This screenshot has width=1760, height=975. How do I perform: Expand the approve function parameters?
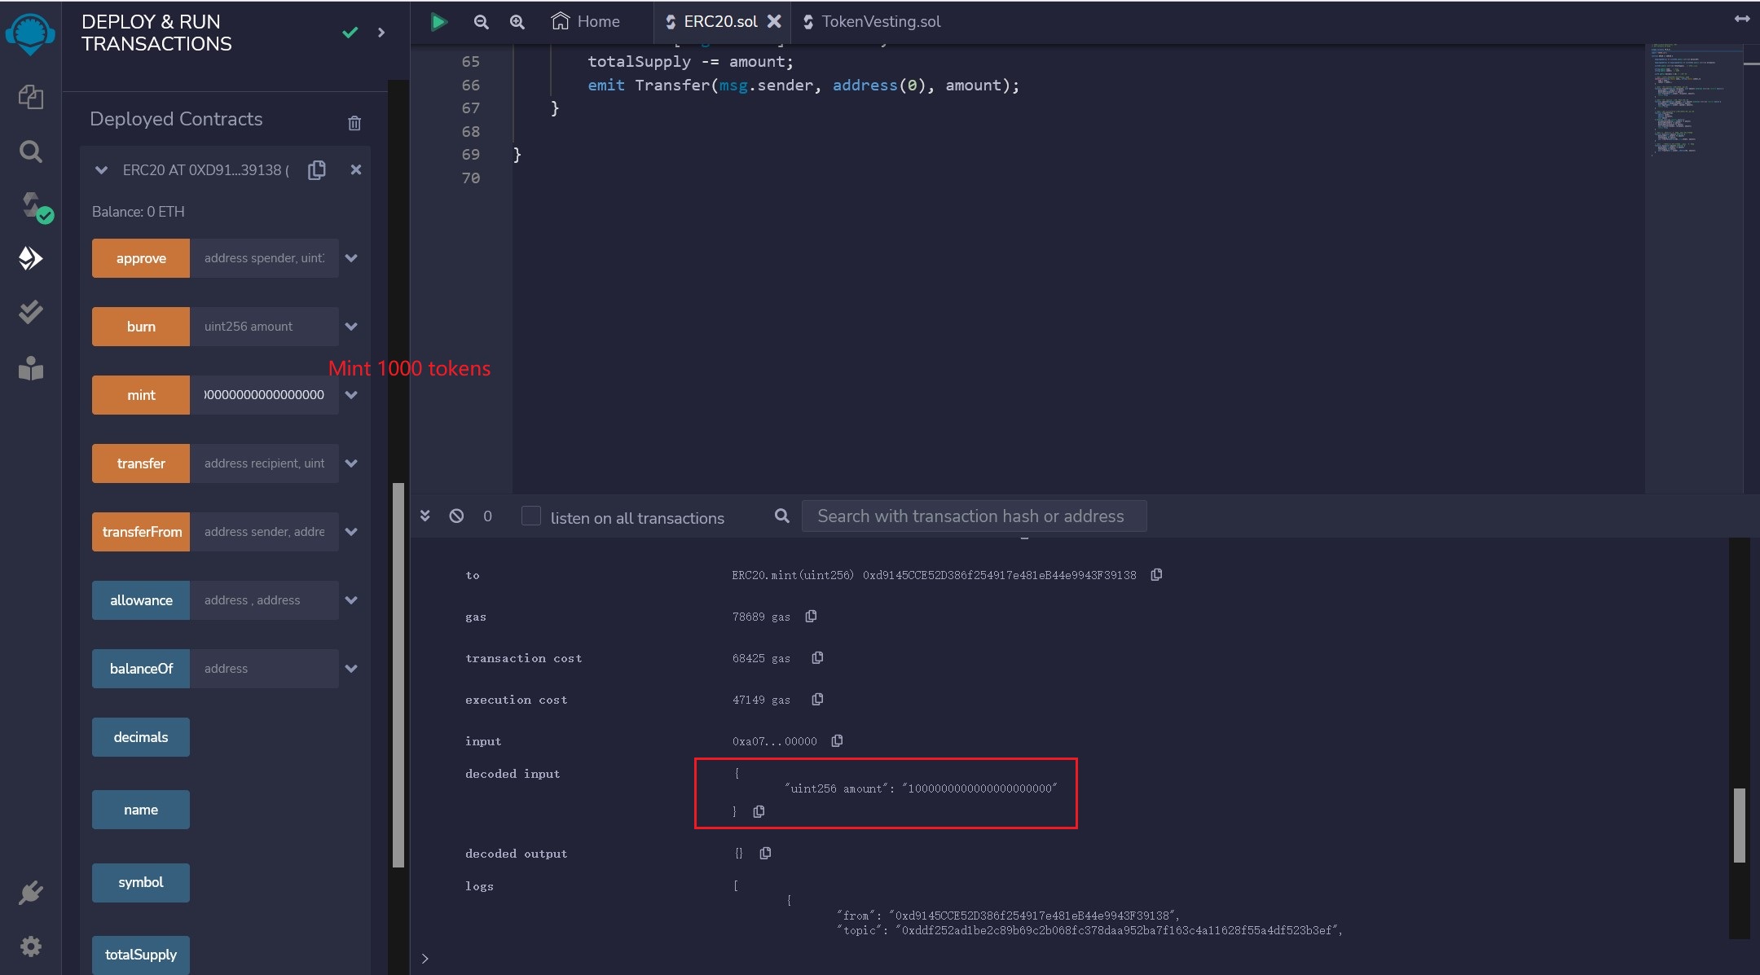coord(350,258)
